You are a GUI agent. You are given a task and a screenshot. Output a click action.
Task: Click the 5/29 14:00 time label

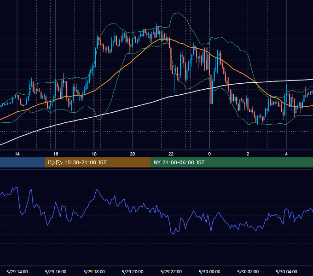tap(17, 271)
